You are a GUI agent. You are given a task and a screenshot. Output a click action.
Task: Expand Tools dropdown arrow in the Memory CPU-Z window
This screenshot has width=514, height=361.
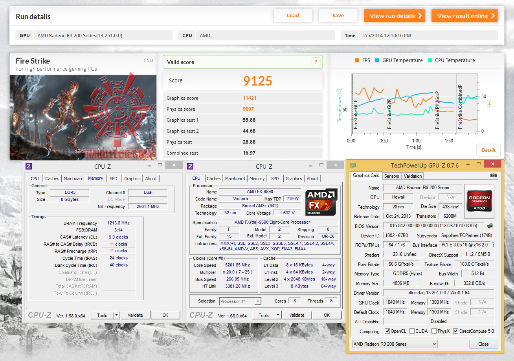(x=116, y=315)
